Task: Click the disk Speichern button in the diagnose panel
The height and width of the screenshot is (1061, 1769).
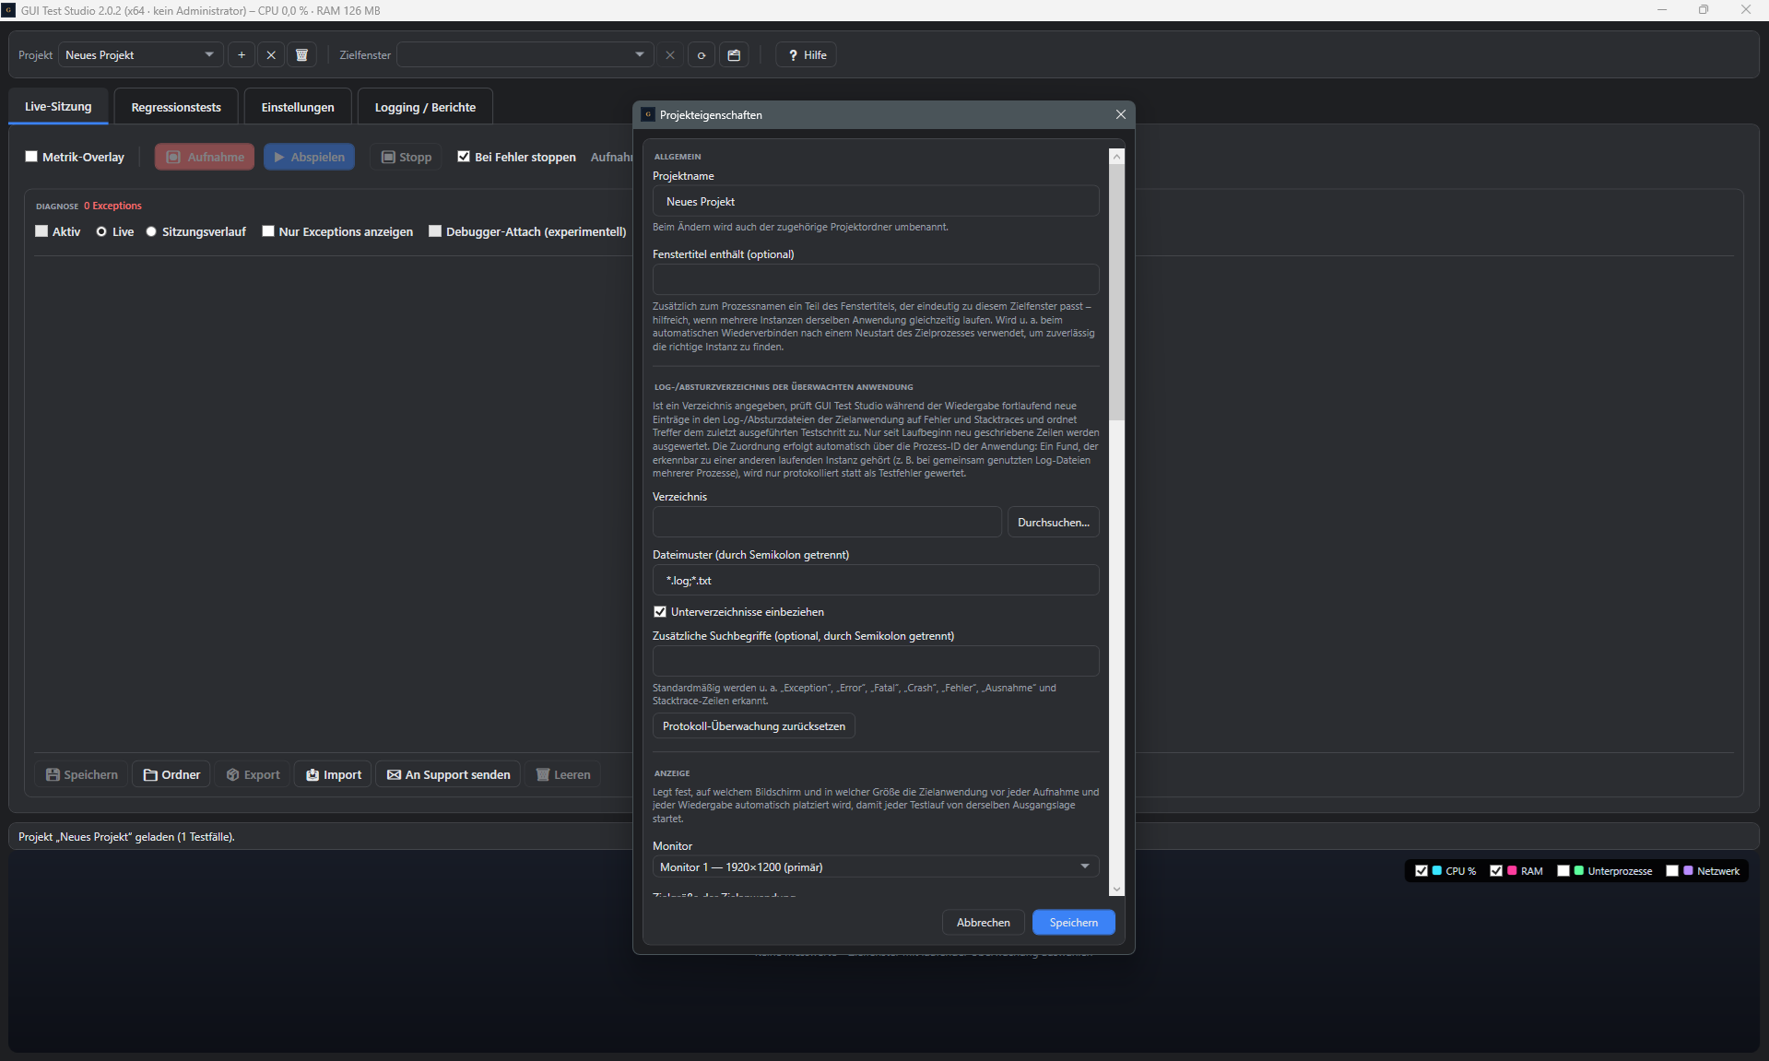Action: [x=81, y=774]
